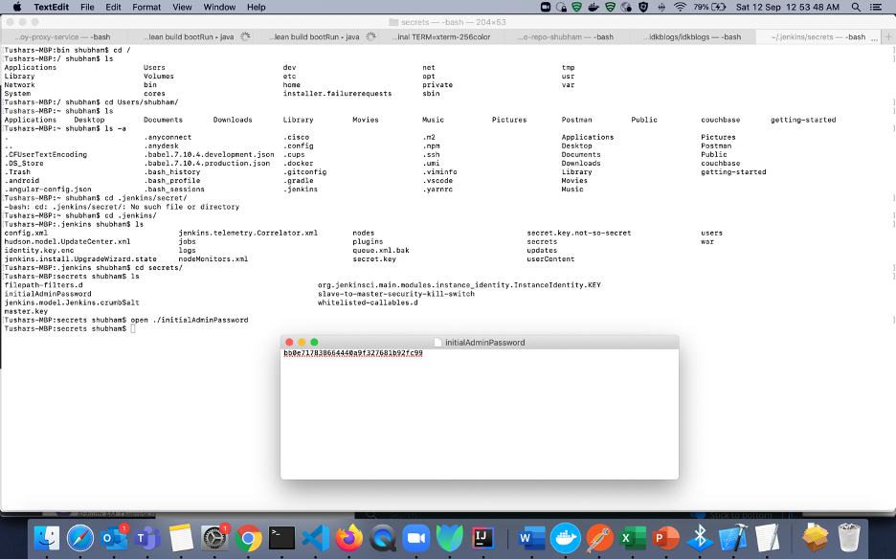The height and width of the screenshot is (559, 896).
Task: Open Microsoft Word from the Dock
Action: click(x=531, y=538)
